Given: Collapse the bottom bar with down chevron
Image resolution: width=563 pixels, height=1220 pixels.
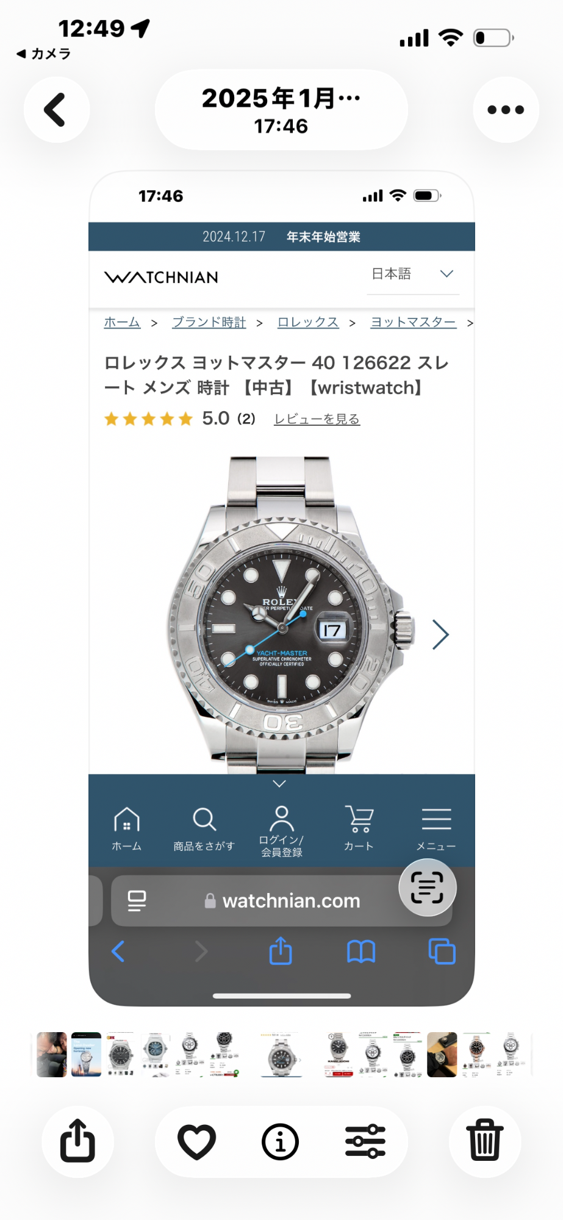Looking at the screenshot, I should [x=279, y=784].
